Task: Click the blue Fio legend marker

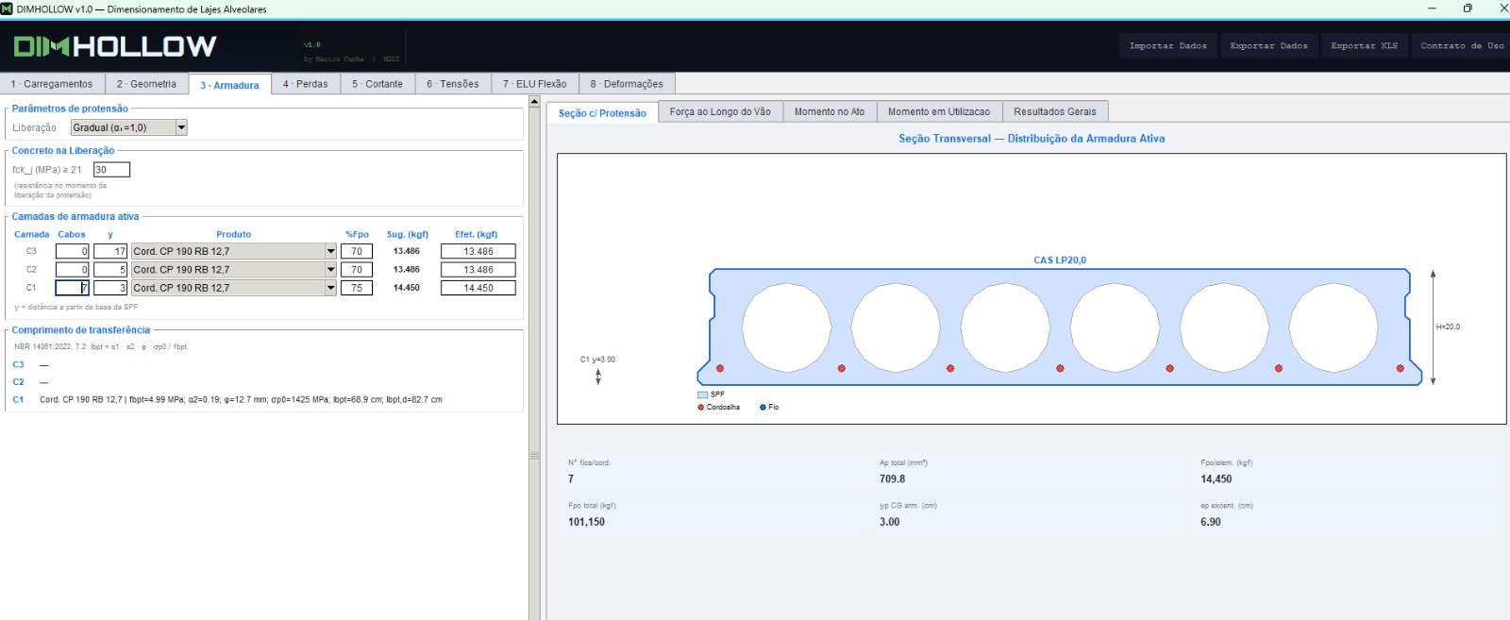Action: pyautogui.click(x=763, y=407)
